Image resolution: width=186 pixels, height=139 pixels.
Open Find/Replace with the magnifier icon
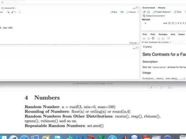pyautogui.click(x=8, y=12)
